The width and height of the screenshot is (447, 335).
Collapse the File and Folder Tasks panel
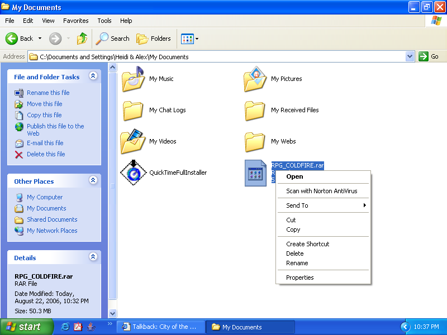pos(93,76)
